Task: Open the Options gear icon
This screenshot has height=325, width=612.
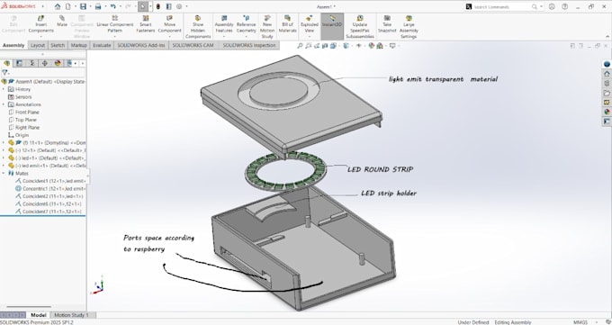Action: (179, 6)
